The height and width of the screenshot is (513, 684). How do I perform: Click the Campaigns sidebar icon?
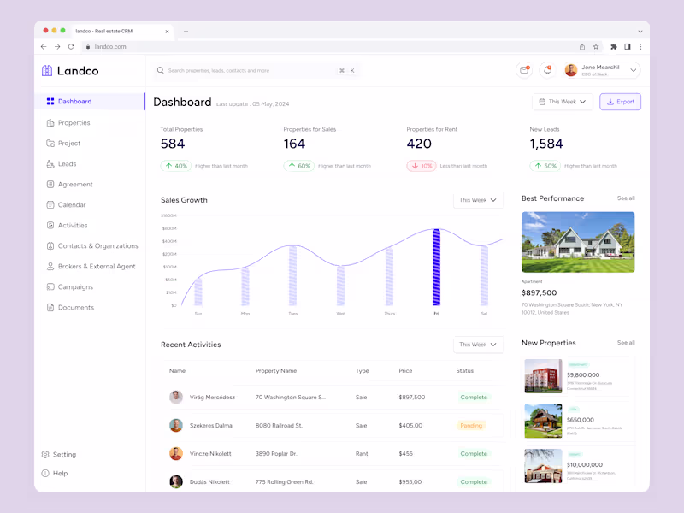point(50,286)
